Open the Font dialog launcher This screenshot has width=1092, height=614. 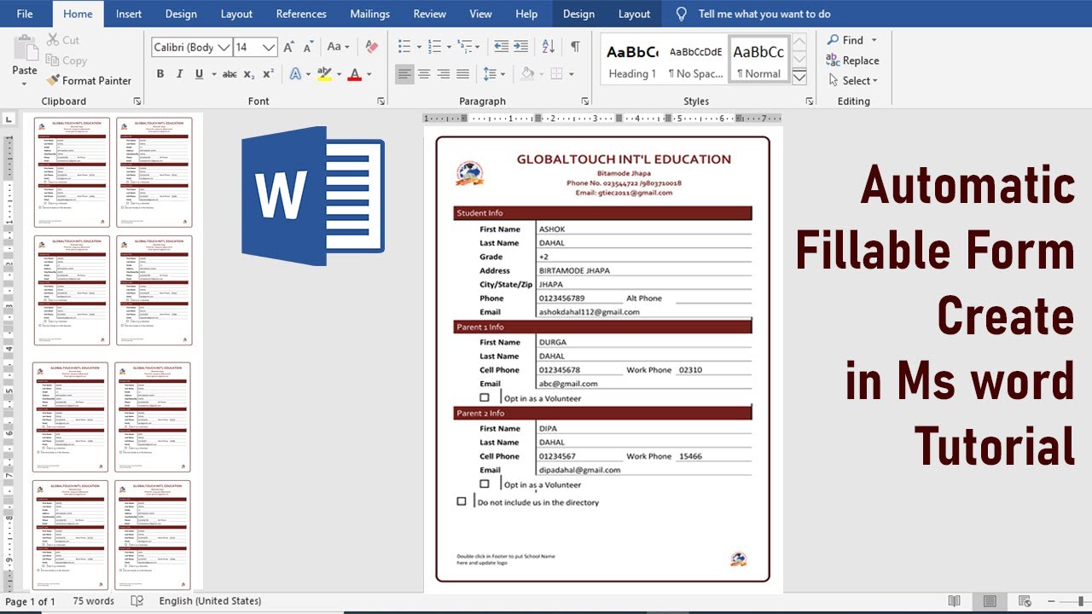(381, 101)
